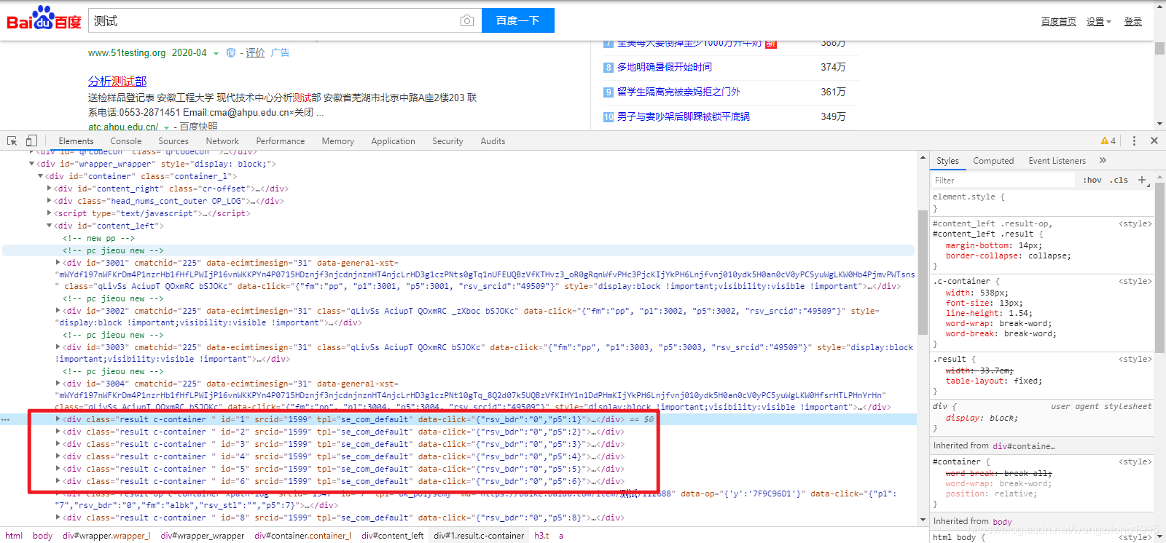Toggle the device toolbar icon

31,140
